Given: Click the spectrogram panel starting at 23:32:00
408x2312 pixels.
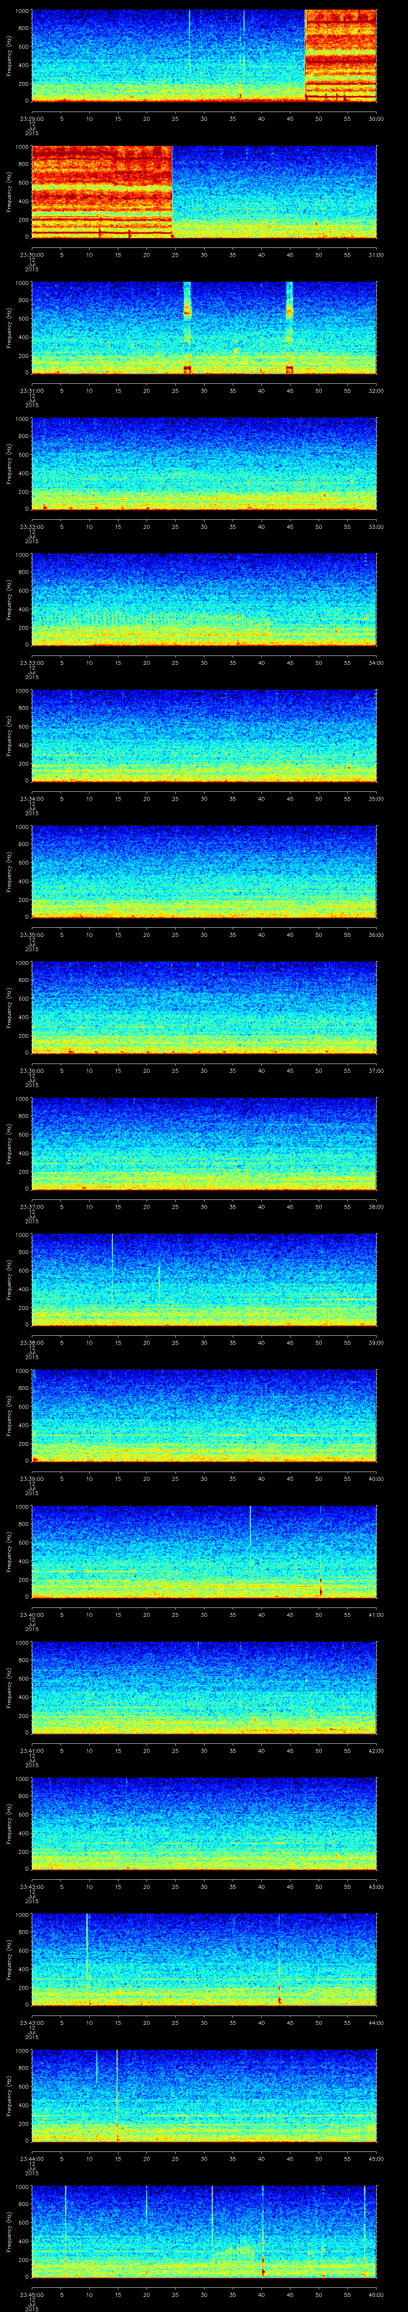Looking at the screenshot, I should click(204, 464).
